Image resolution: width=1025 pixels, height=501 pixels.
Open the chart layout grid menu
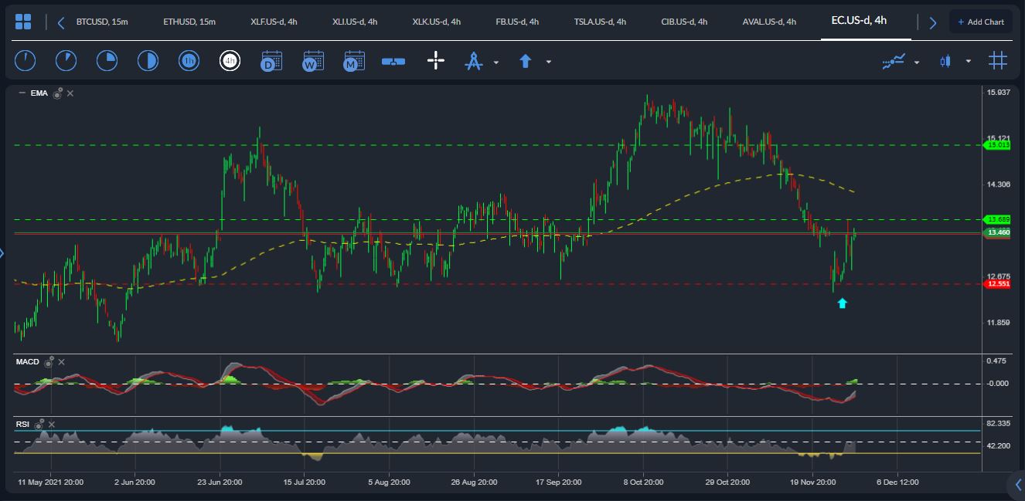[x=23, y=22]
